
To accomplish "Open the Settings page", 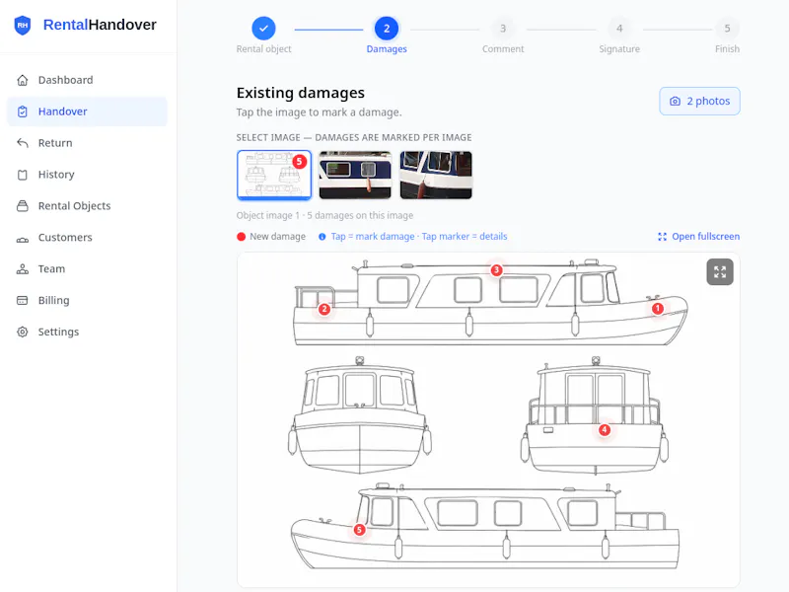I will click(87, 332).
